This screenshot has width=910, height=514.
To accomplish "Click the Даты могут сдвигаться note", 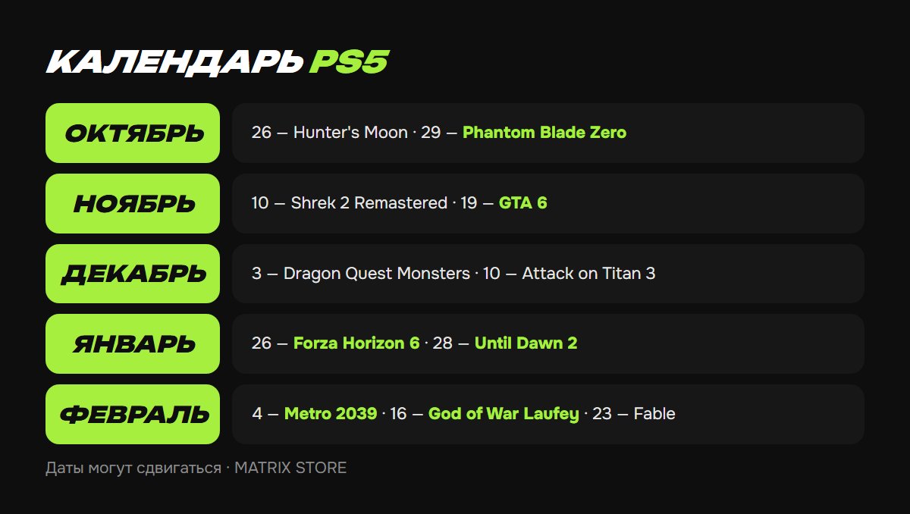I will [133, 468].
